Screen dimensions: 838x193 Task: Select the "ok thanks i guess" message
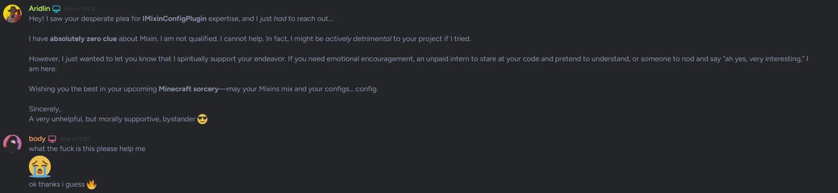[56, 184]
